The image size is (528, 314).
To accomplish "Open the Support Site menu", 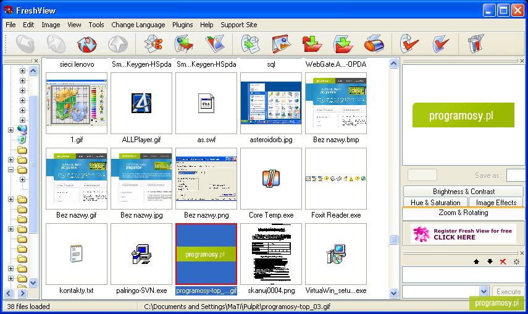I will (x=239, y=25).
